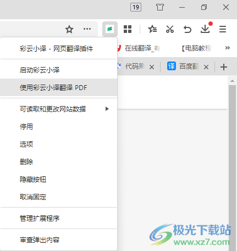Screen dimensions: 237x251
Task: Select 彩云小译 - 网页翻译插件 menu entry
Action: pos(59,49)
